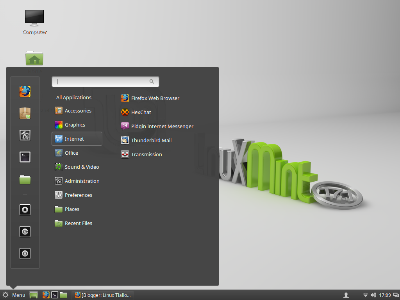Open the Sound & Video category
400x300 pixels.
[x=82, y=167]
